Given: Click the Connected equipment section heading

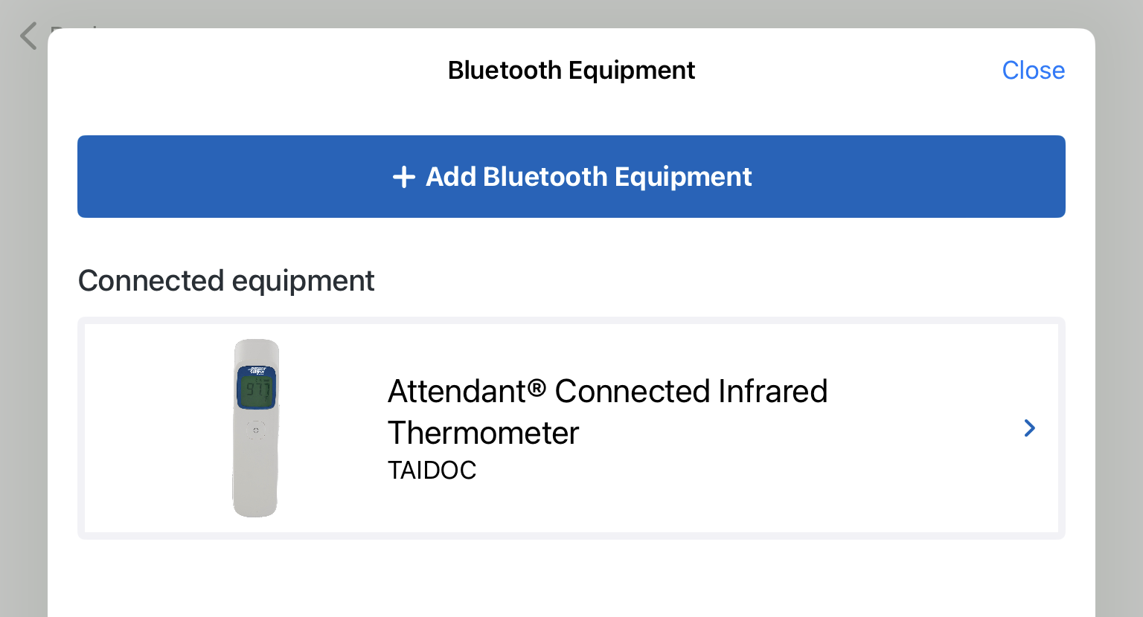Looking at the screenshot, I should (226, 281).
